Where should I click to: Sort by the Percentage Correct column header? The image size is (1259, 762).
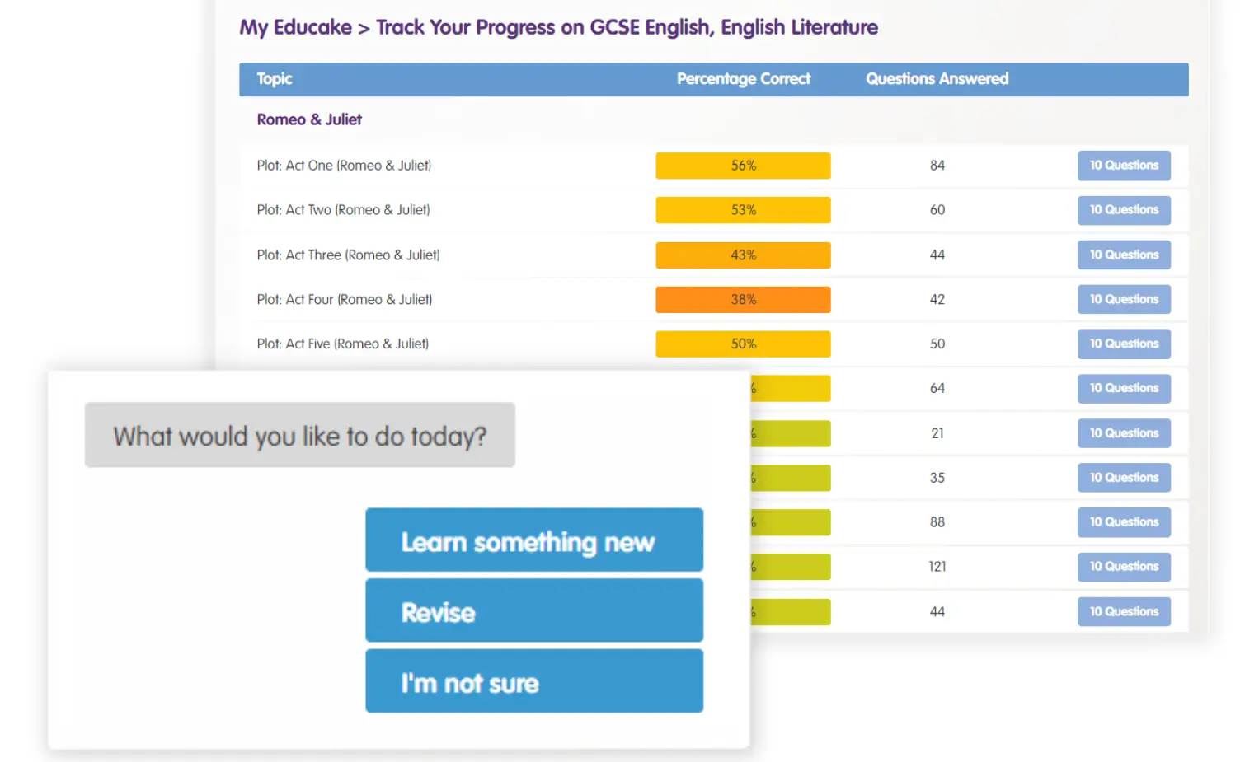point(743,78)
